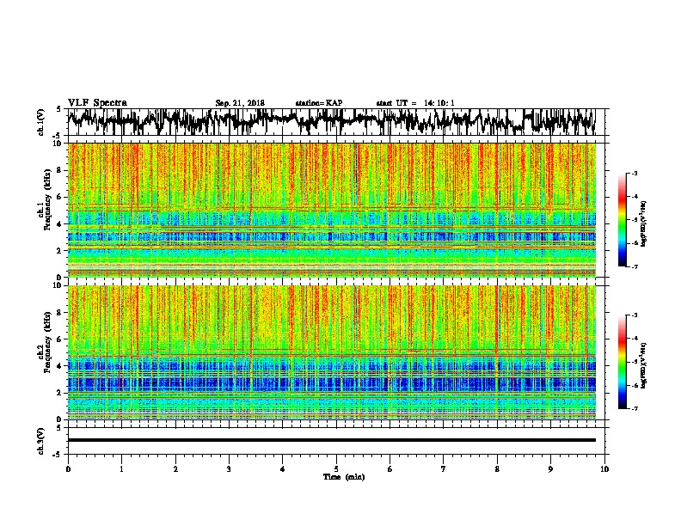Click time axis tick label "8"

tap(497, 468)
